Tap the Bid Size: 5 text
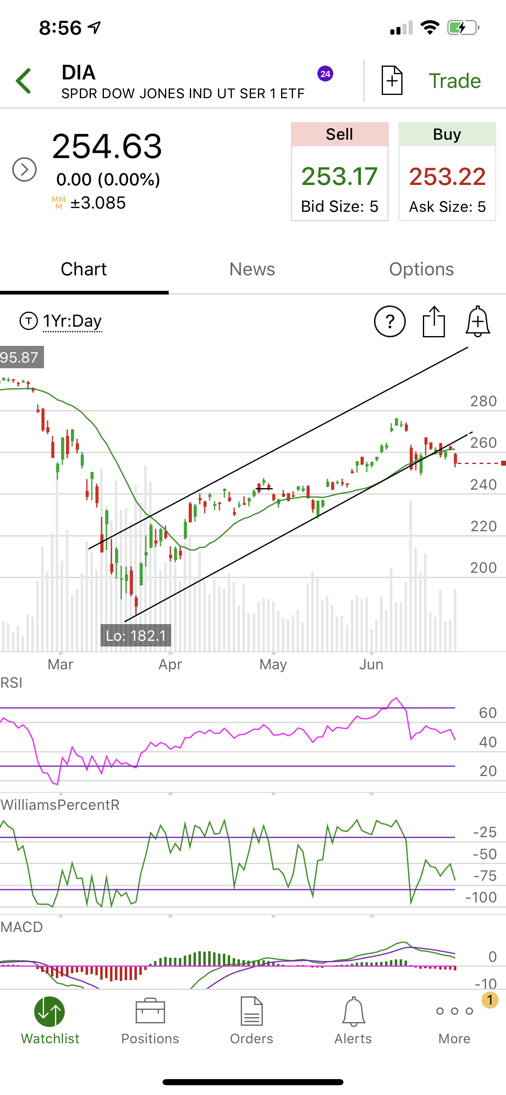The height and width of the screenshot is (1095, 506). pyautogui.click(x=339, y=207)
